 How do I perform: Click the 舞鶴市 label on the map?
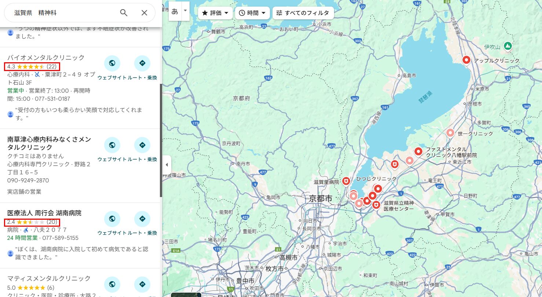click(218, 32)
